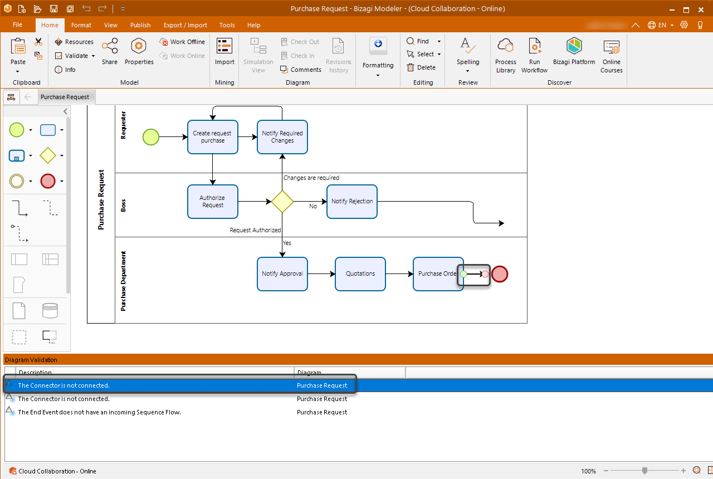Click the Create request purchase task
Screen dimensions: 713x479
point(213,136)
